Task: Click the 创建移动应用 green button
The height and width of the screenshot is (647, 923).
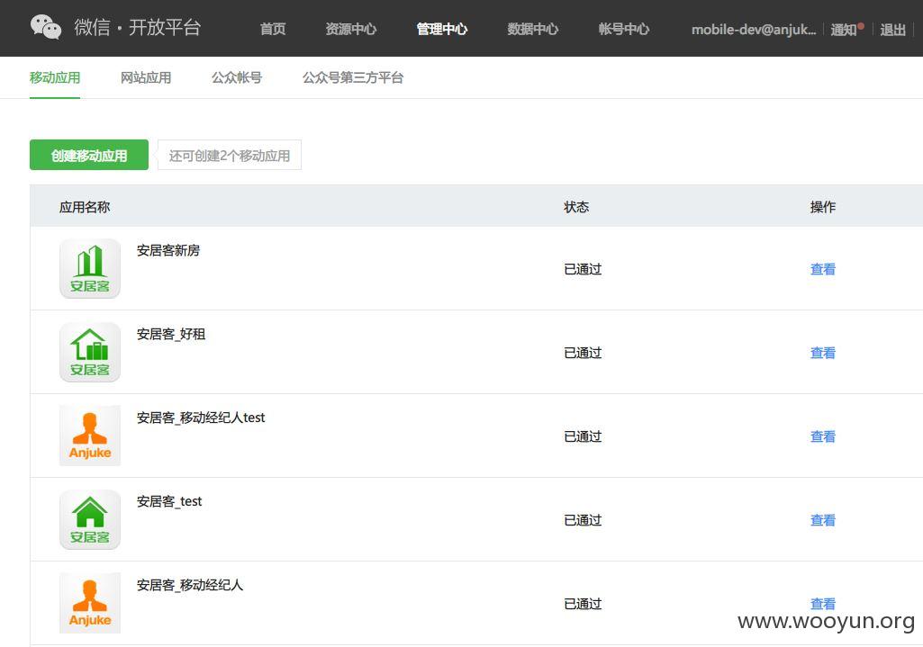Action: [x=89, y=156]
